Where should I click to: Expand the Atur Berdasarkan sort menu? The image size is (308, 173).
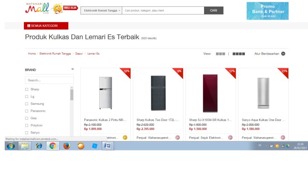click(x=270, y=54)
